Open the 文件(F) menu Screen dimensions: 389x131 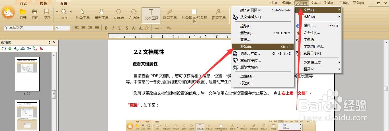tap(273, 3)
